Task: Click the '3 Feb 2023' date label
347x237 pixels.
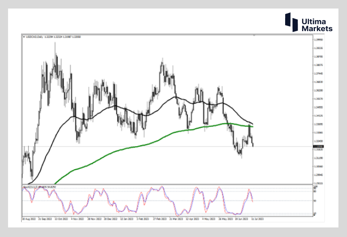Action: click(143, 219)
